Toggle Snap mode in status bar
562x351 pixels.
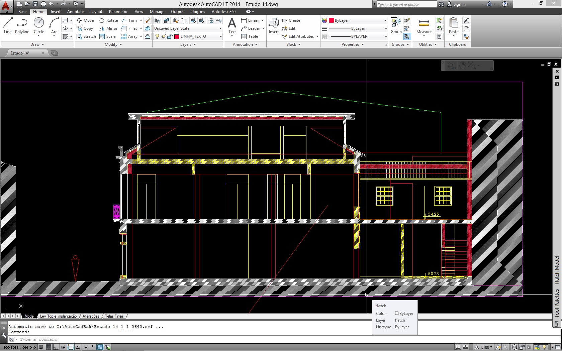[x=41, y=347]
